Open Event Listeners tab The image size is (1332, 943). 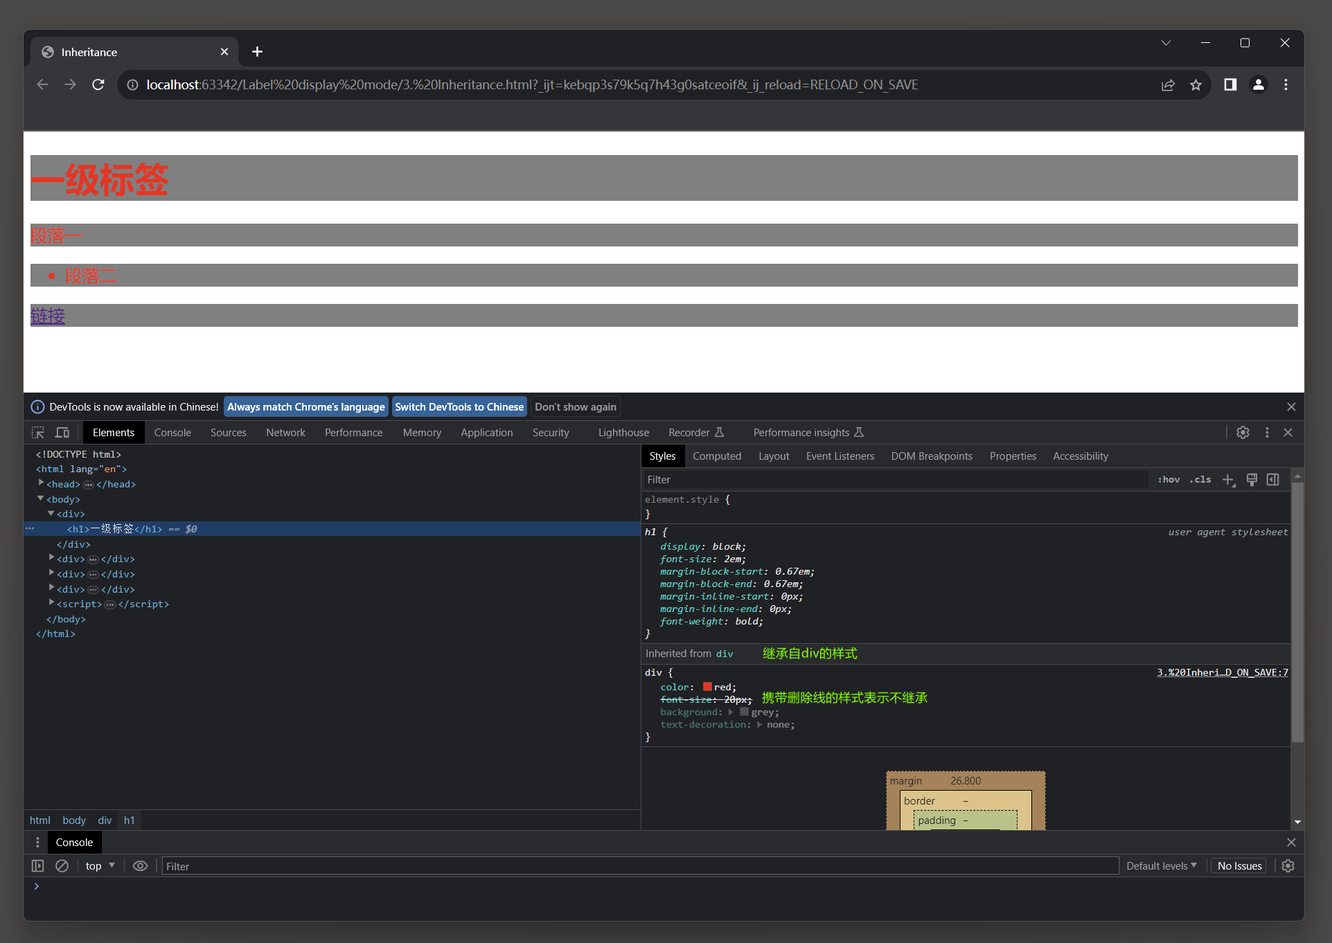pyautogui.click(x=840, y=456)
